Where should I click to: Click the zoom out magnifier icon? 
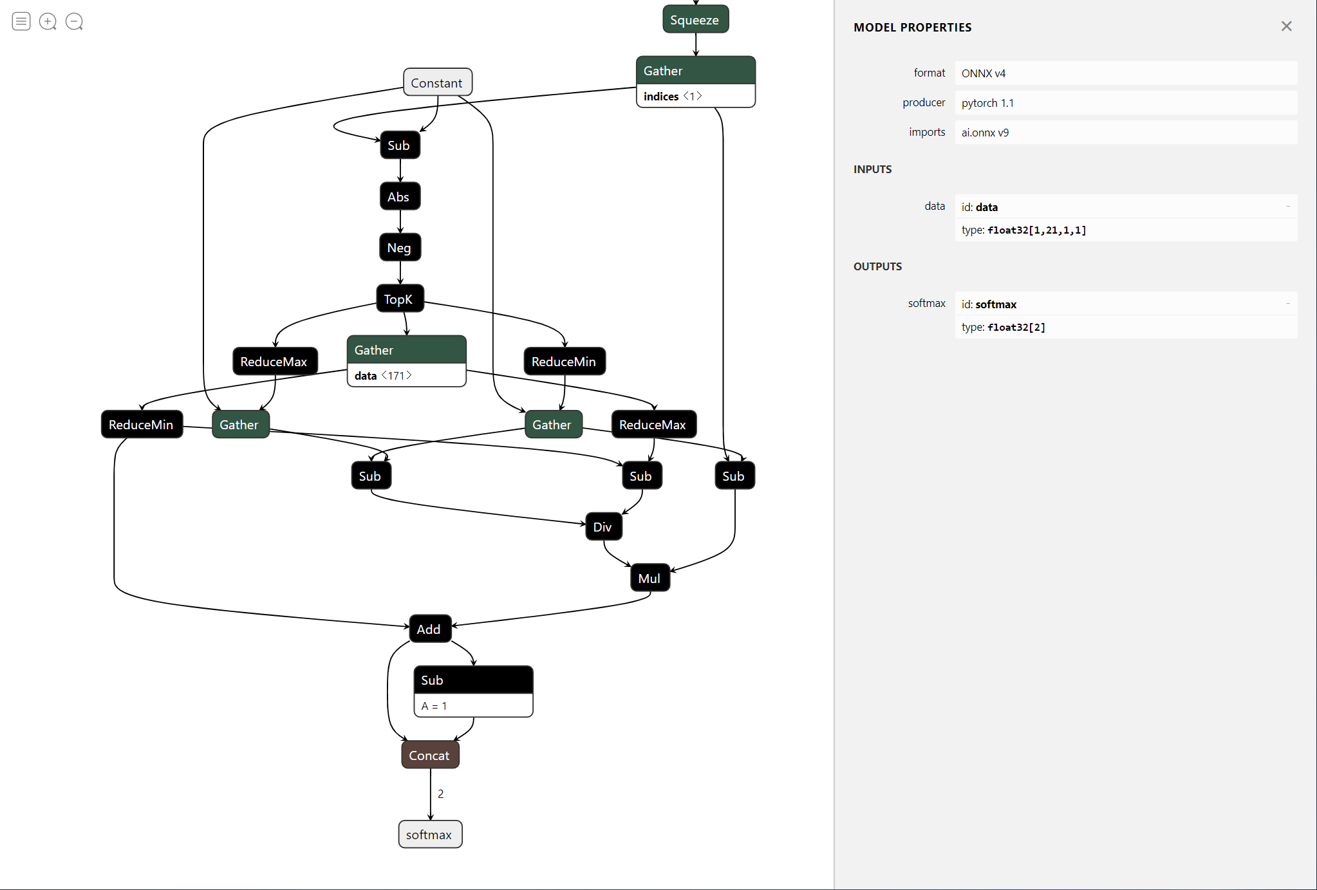point(75,21)
